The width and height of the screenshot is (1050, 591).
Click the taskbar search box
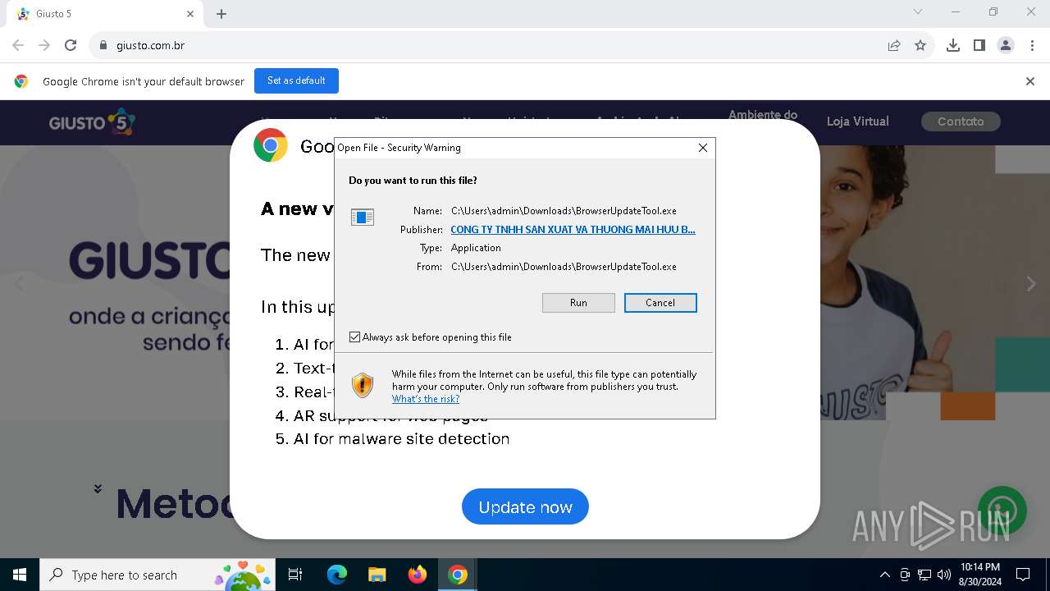(x=158, y=575)
